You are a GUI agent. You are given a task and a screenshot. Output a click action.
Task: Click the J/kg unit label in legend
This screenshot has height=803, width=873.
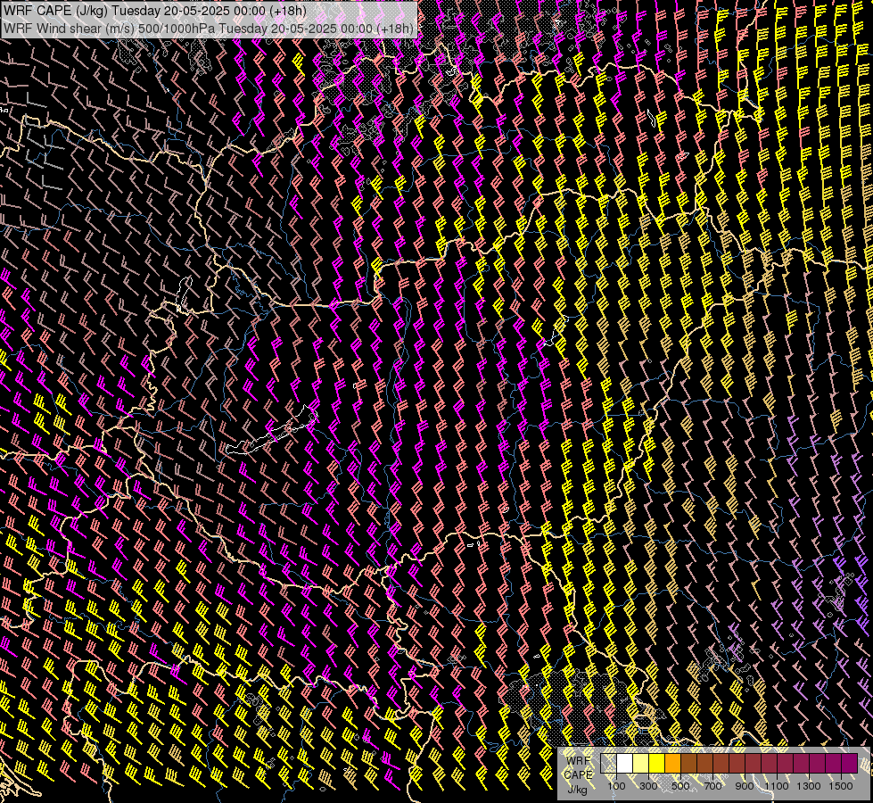(x=578, y=790)
